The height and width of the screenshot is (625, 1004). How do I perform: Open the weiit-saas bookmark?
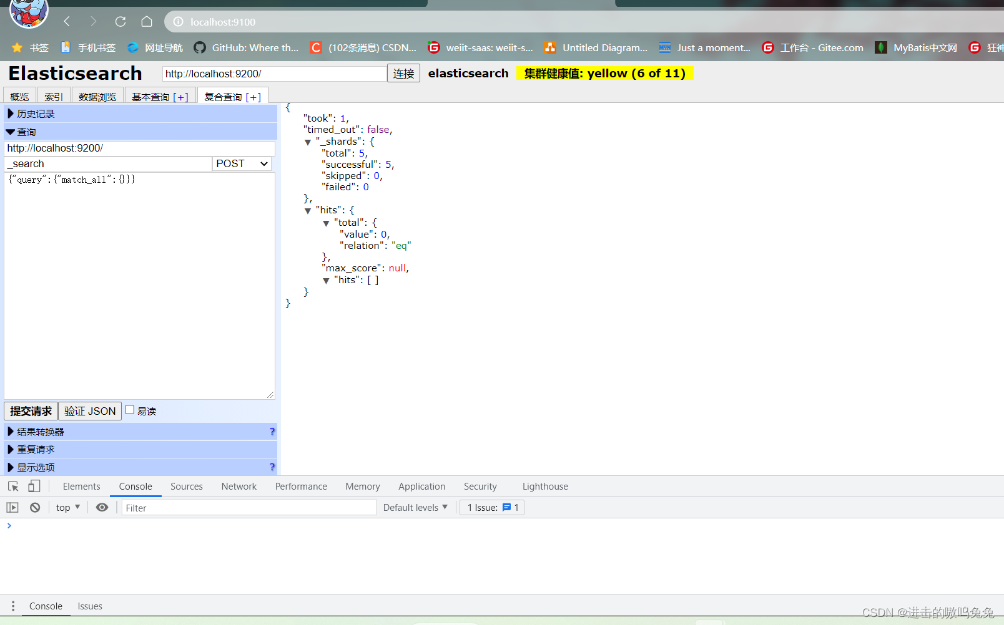coord(480,47)
